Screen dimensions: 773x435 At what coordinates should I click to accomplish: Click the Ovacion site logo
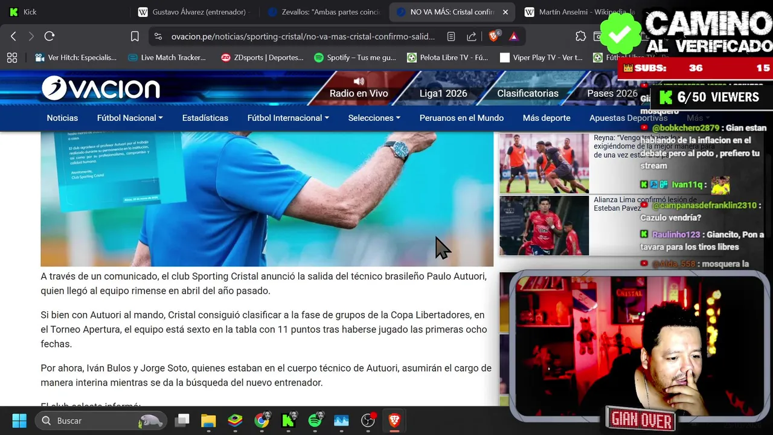[101, 89]
